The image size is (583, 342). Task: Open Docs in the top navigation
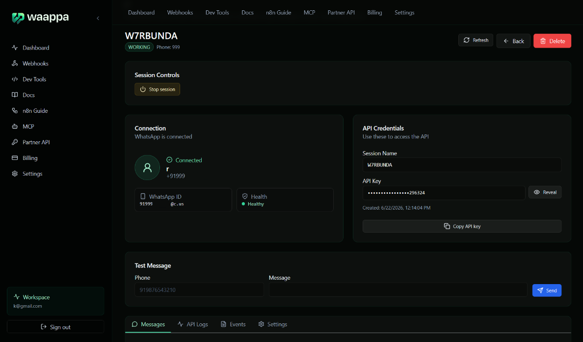coord(247,13)
